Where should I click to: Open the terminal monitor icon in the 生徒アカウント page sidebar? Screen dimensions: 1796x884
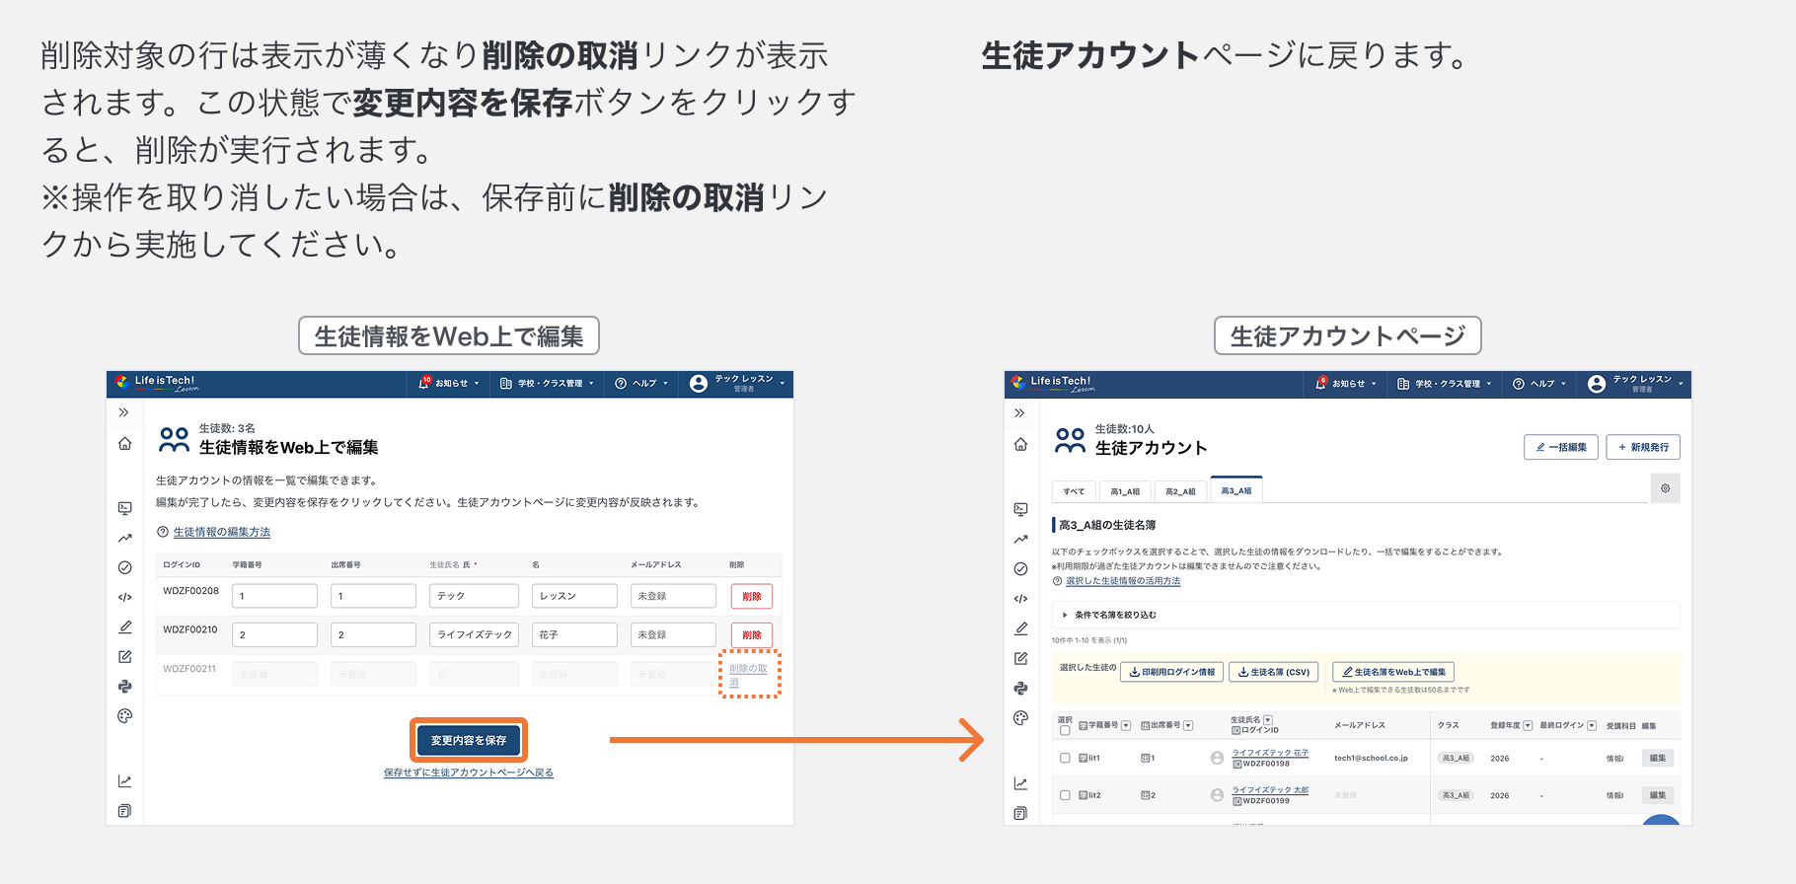[x=1020, y=509]
